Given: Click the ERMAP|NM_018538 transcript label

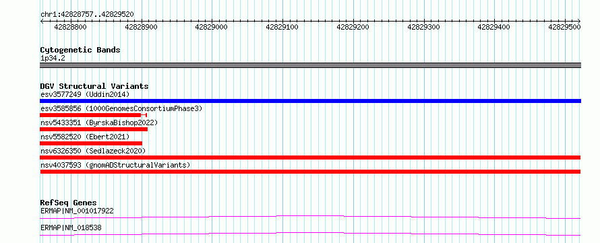Looking at the screenshot, I should [71, 228].
